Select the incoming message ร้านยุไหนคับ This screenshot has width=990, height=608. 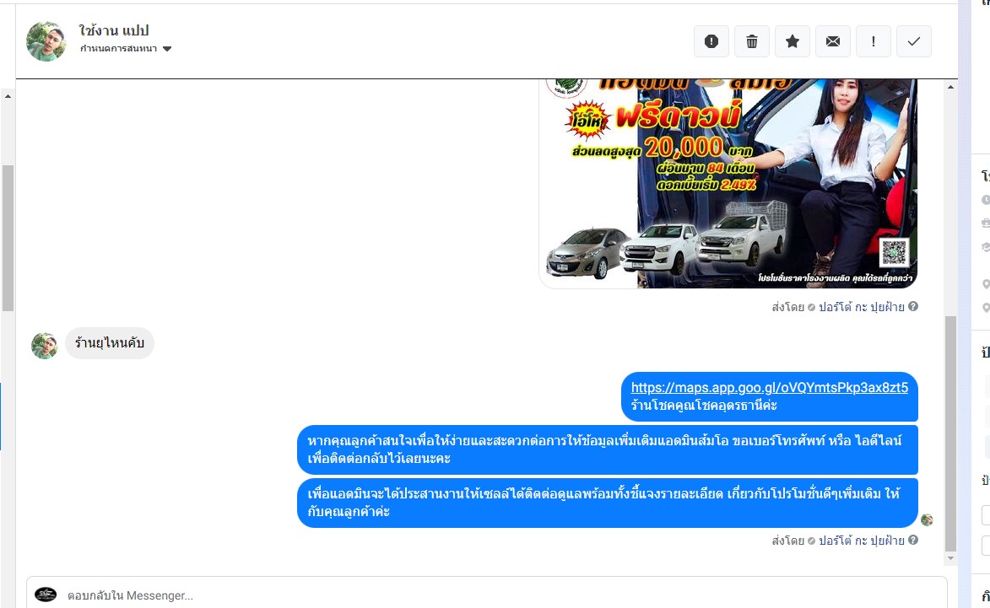pos(110,343)
